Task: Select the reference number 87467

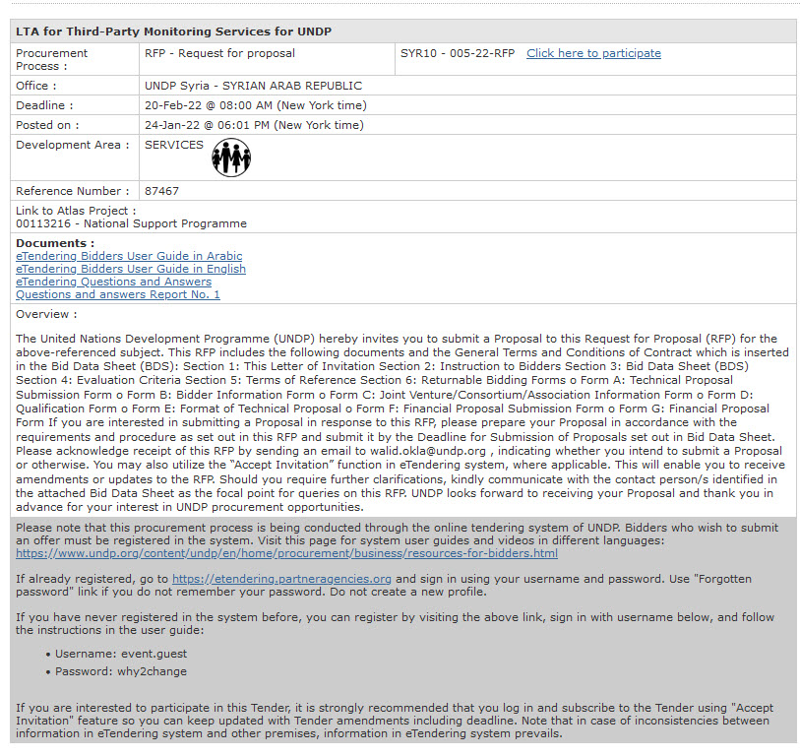Action: tap(162, 191)
